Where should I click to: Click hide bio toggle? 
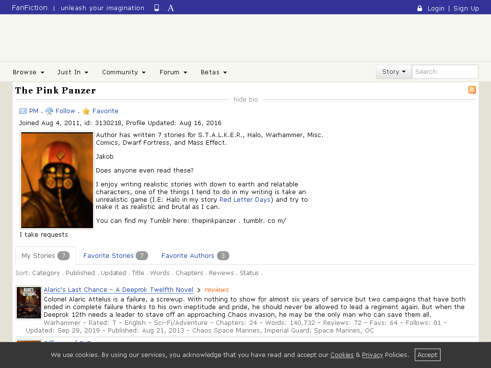[x=245, y=100]
